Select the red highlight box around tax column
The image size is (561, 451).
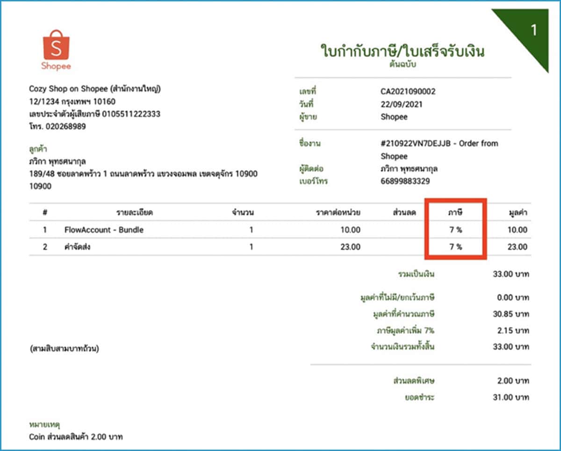pos(456,229)
